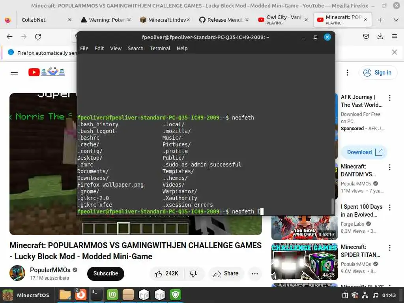
Task: Open a new Firefox tab
Action: point(380,20)
